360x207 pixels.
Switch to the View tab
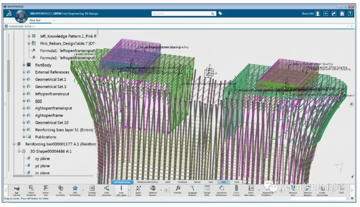click(211, 182)
